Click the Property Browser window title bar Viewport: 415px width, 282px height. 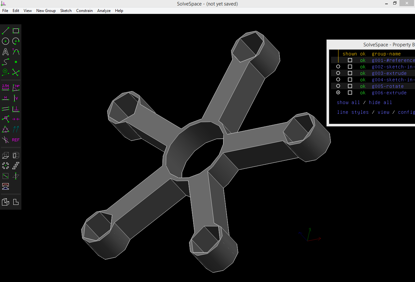click(371, 45)
